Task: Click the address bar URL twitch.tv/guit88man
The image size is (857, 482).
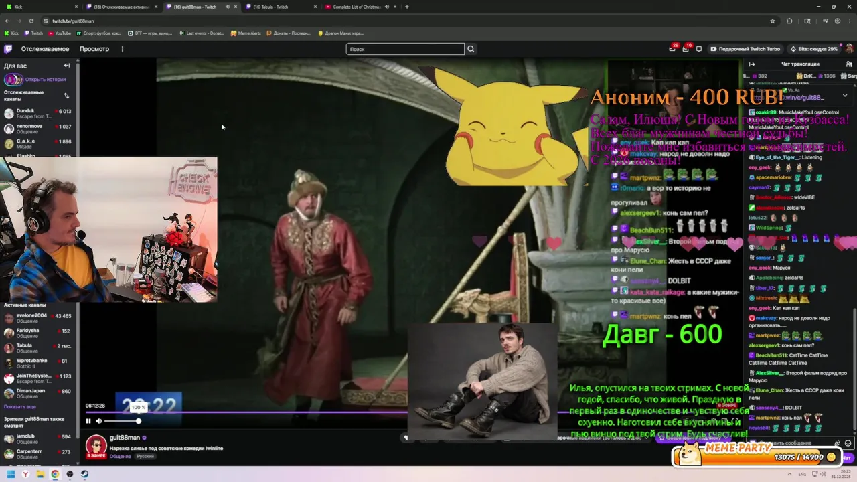Action: [x=74, y=21]
